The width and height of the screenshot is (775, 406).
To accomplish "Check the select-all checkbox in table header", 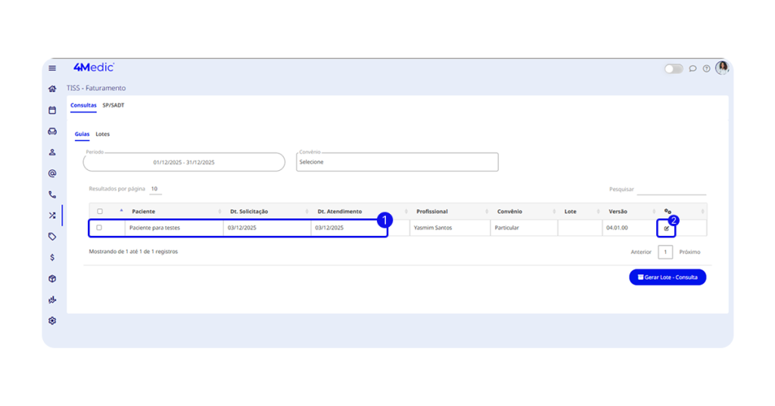I will [x=99, y=212].
